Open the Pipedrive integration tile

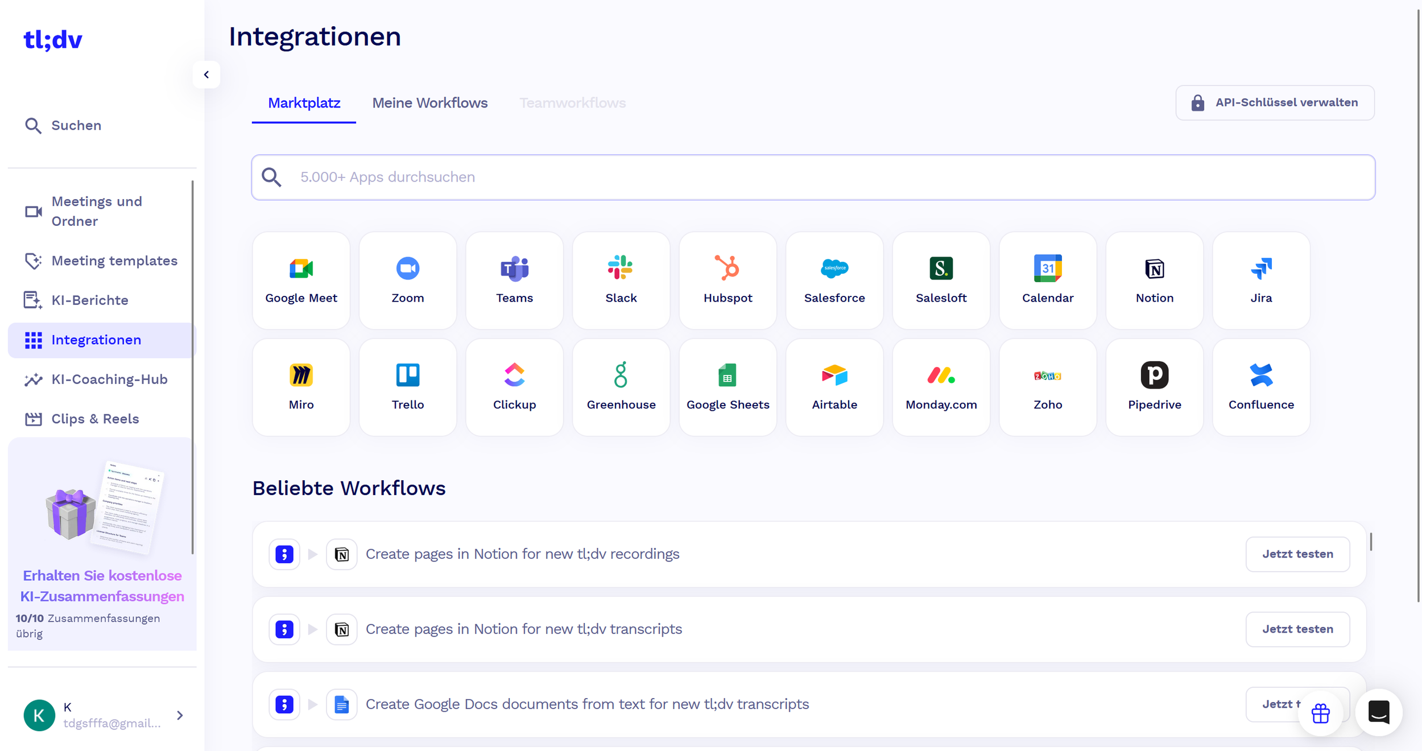pyautogui.click(x=1154, y=387)
